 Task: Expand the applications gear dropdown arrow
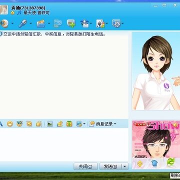pyautogui.click(x=122, y=23)
